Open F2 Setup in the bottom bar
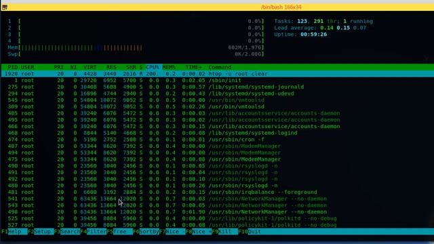 (41, 232)
